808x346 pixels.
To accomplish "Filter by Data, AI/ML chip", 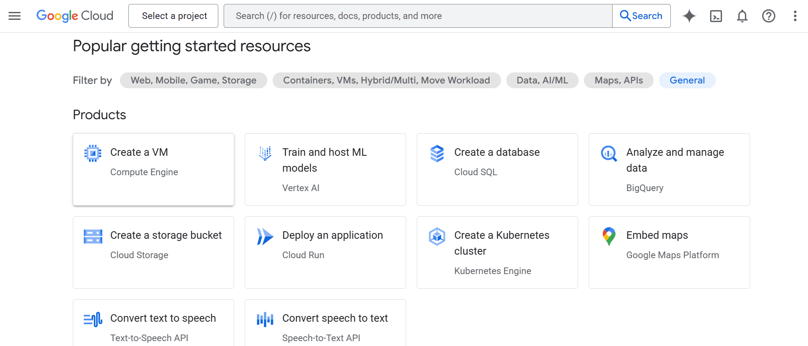I will click(x=542, y=80).
